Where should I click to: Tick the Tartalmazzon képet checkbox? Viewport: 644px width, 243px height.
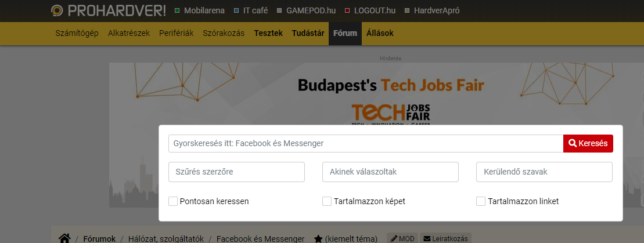327,201
